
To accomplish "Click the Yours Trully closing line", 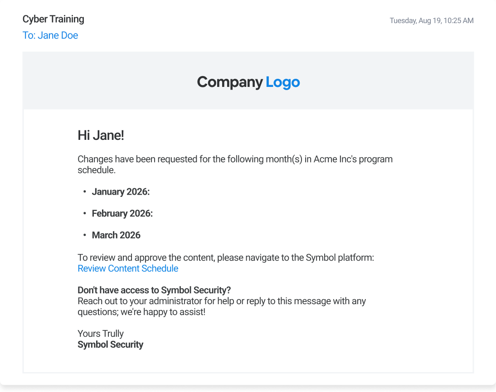I will (x=101, y=334).
